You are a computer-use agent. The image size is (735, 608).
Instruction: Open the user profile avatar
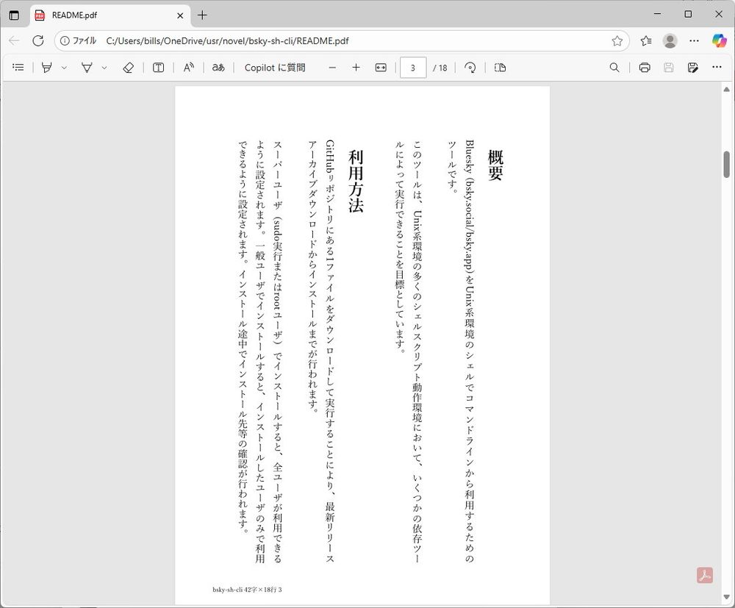670,40
